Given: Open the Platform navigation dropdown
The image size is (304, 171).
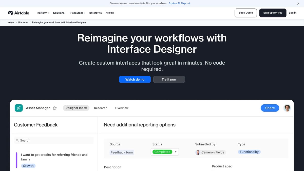Looking at the screenshot, I should point(43,13).
